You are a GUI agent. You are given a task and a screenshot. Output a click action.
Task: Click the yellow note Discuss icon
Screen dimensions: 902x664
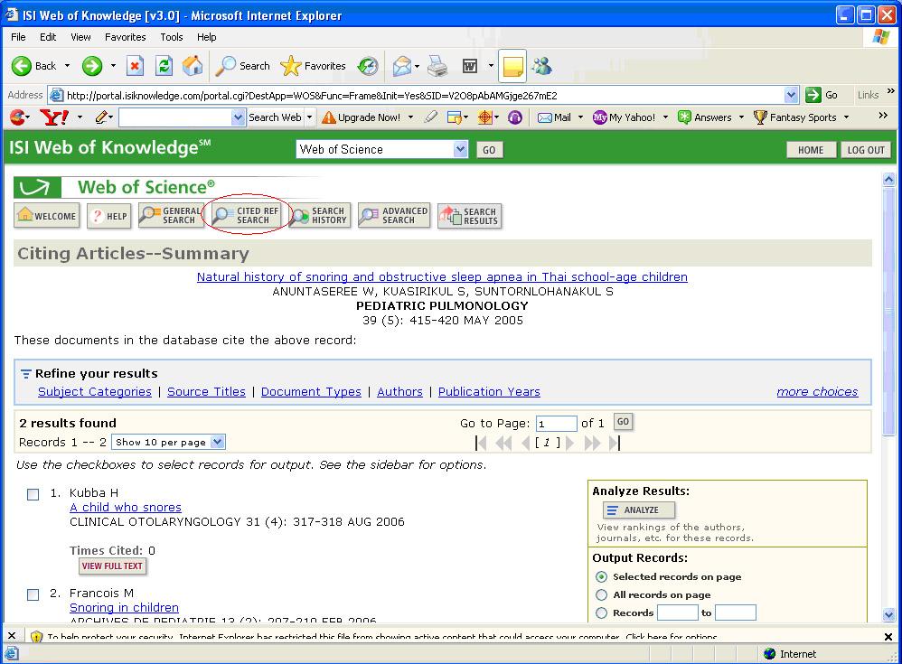click(512, 66)
